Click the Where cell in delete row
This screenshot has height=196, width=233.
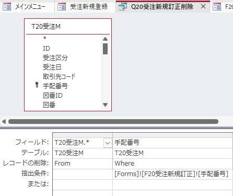(172, 164)
